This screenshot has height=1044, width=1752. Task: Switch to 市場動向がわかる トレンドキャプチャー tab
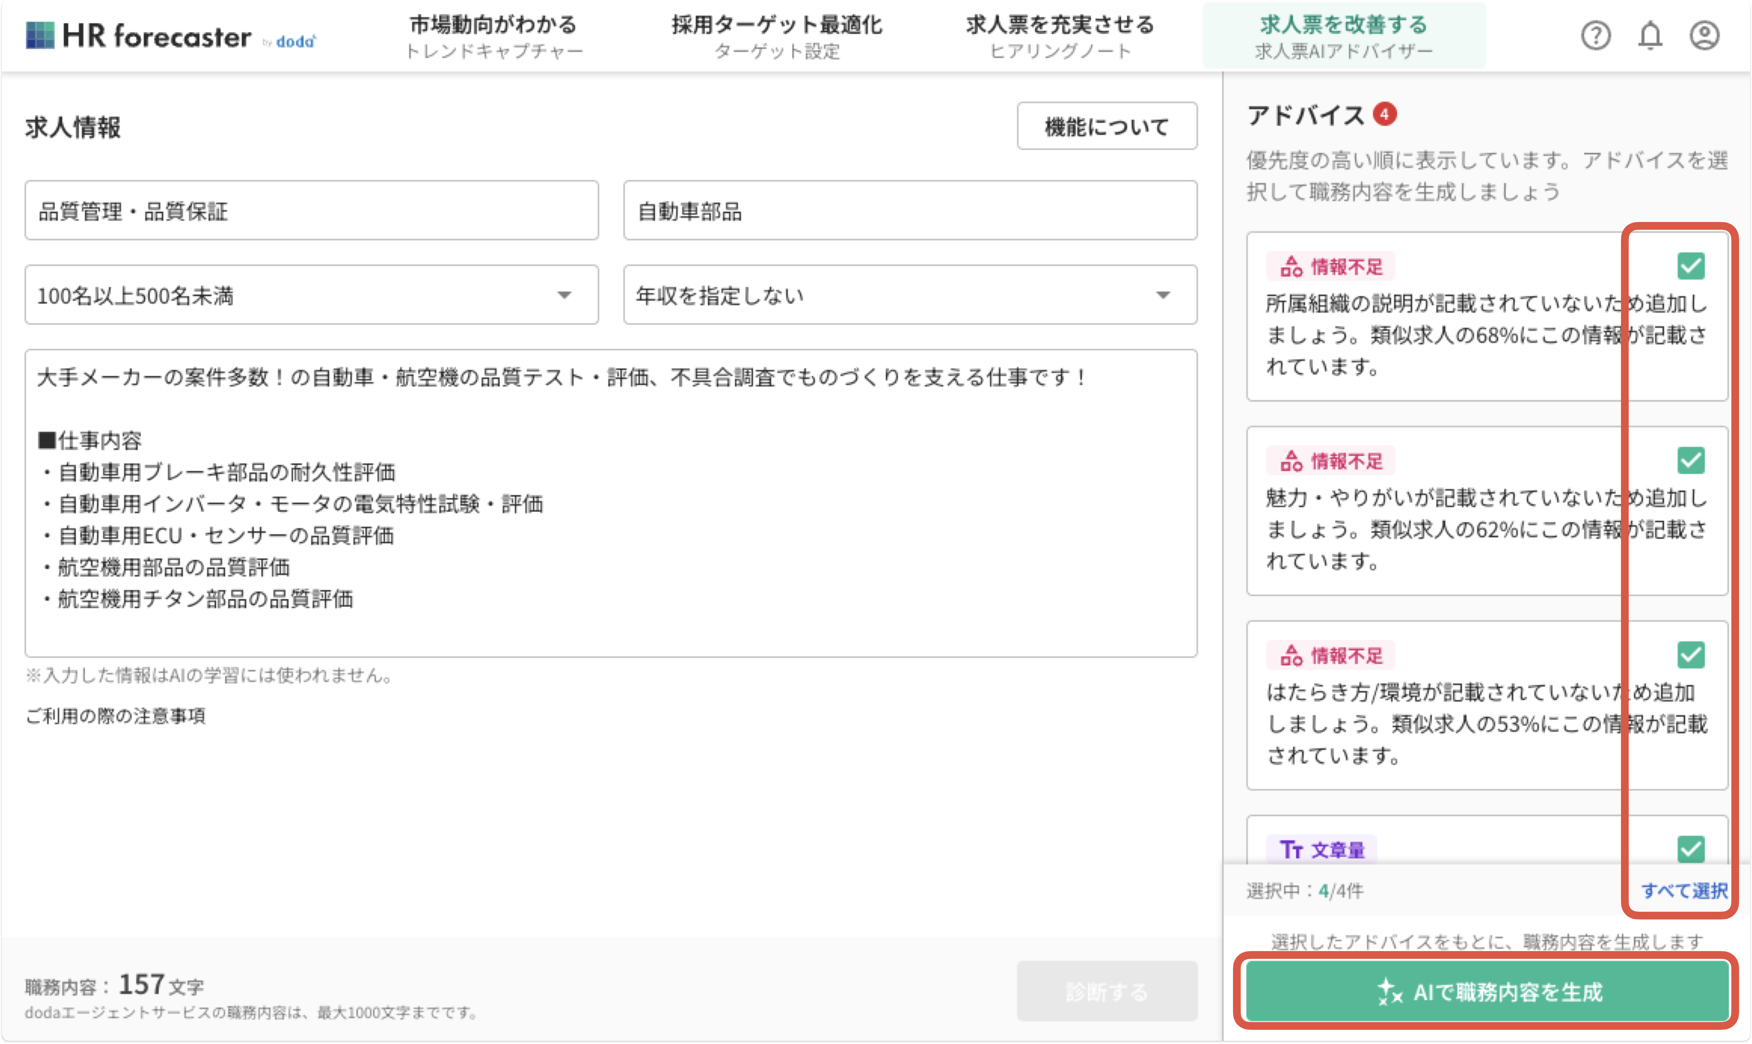[494, 36]
